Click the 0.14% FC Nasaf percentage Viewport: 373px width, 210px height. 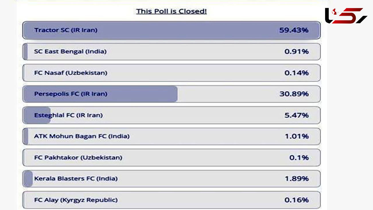click(296, 73)
